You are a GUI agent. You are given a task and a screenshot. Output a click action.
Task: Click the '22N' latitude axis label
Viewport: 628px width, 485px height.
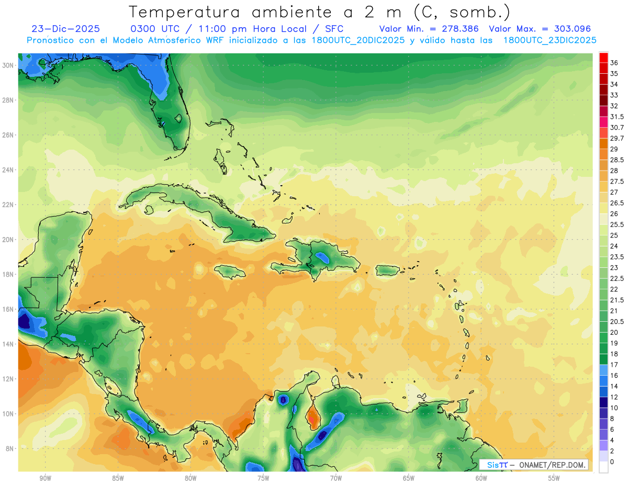(x=8, y=205)
